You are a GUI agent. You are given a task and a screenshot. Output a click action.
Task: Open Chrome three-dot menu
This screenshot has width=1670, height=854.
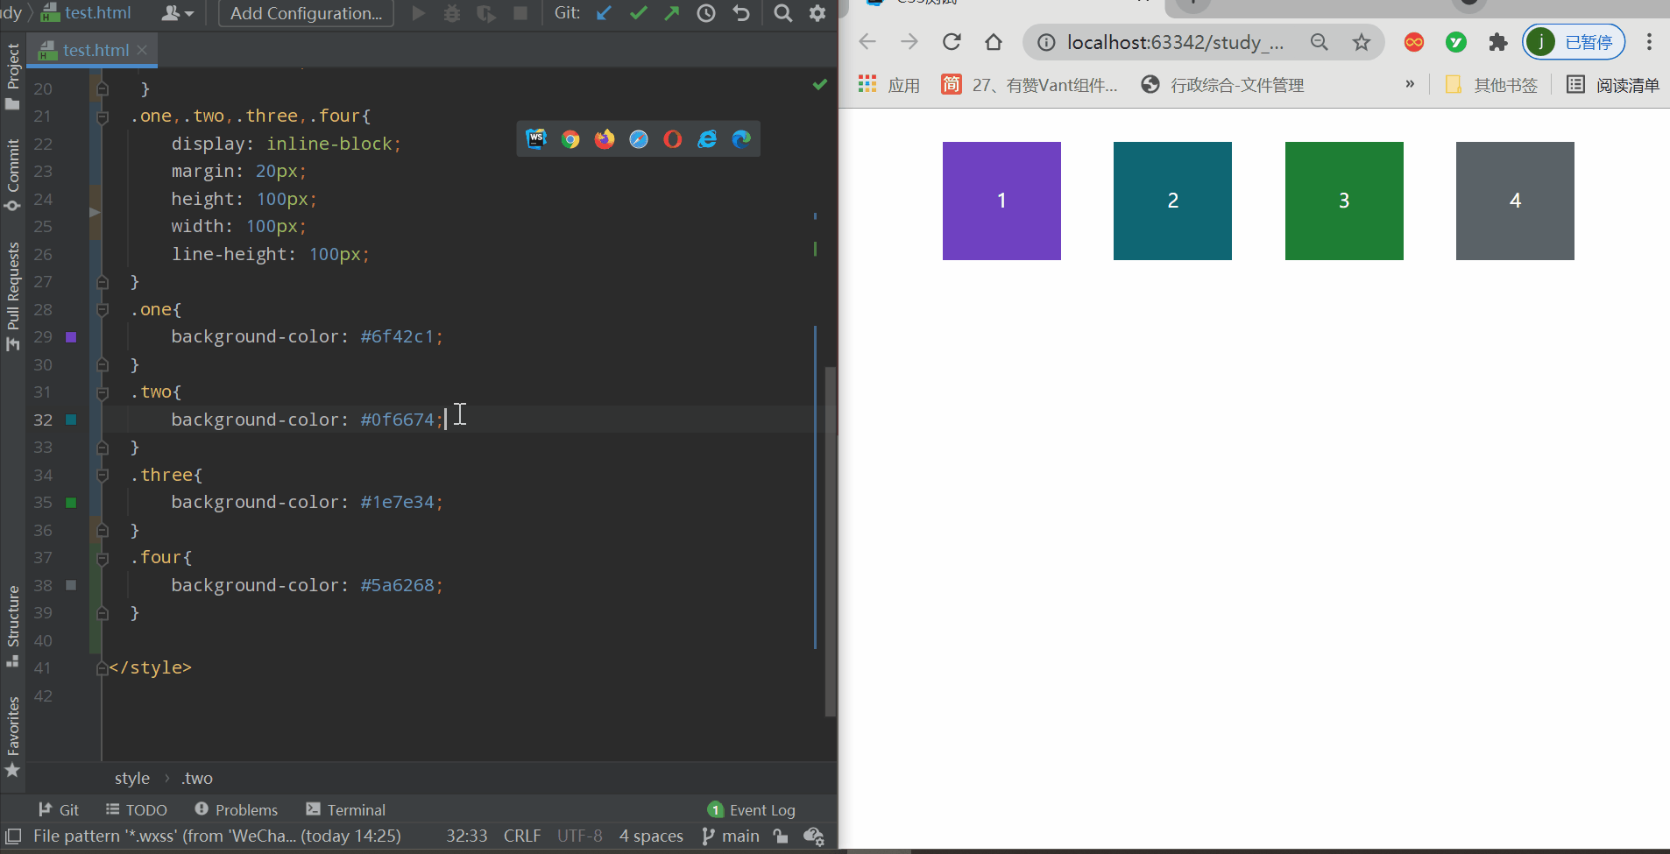[x=1649, y=42]
